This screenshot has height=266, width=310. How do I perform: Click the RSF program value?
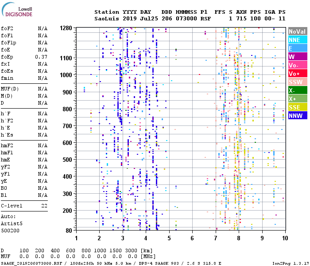[x=205, y=19]
